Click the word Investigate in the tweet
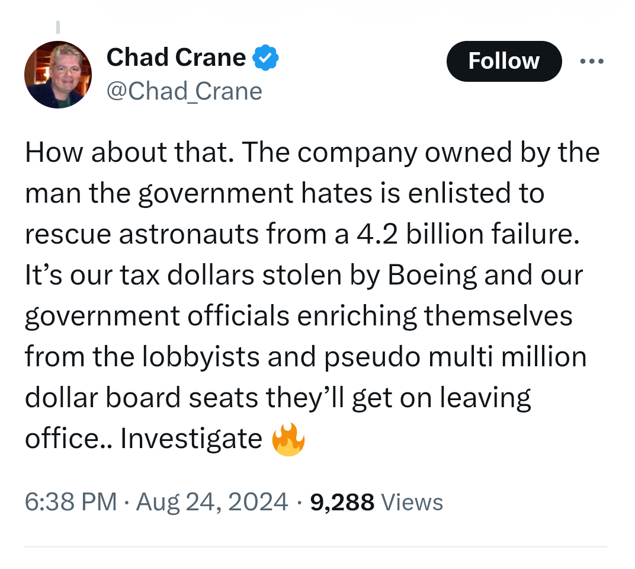 [191, 439]
